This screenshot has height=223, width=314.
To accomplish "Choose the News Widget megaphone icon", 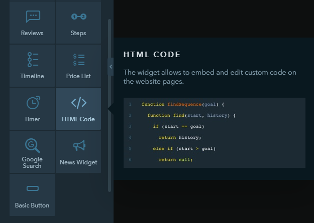I will pyautogui.click(x=79, y=145).
